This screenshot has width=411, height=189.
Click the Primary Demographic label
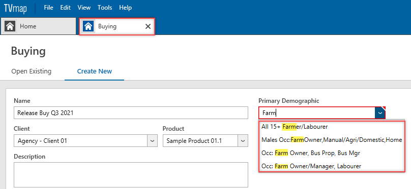click(x=289, y=101)
